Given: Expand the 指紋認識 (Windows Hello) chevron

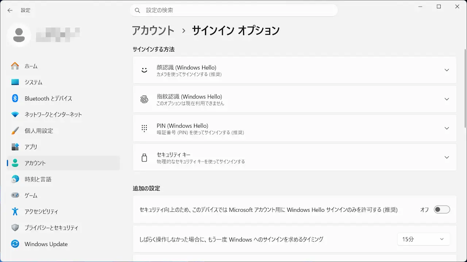Looking at the screenshot, I should tap(447, 99).
